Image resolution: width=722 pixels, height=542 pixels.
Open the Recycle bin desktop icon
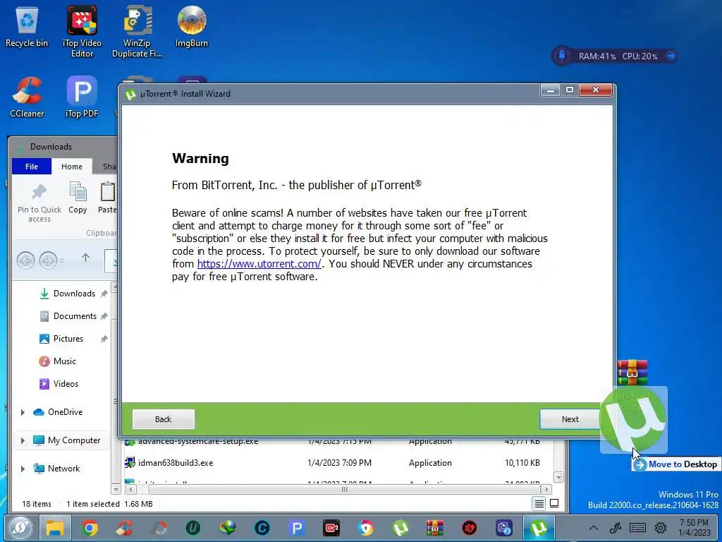tap(27, 27)
